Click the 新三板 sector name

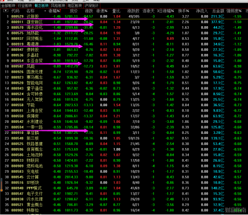pyautogui.click(x=33, y=138)
